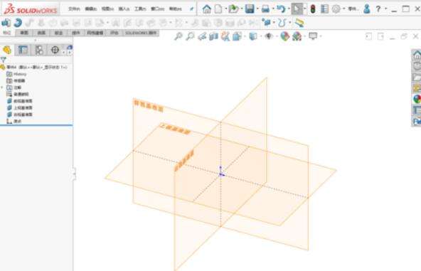Click the Extruded Boss/Base icon
The width and height of the screenshot is (421, 271).
tap(6, 23)
